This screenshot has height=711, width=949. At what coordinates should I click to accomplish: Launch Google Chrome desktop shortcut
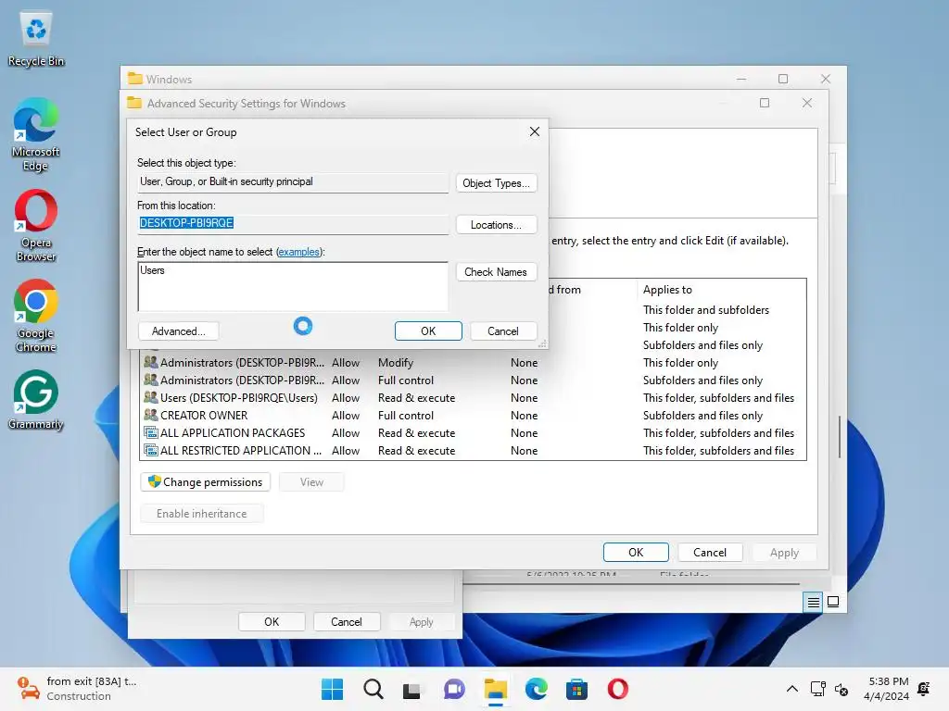(36, 316)
